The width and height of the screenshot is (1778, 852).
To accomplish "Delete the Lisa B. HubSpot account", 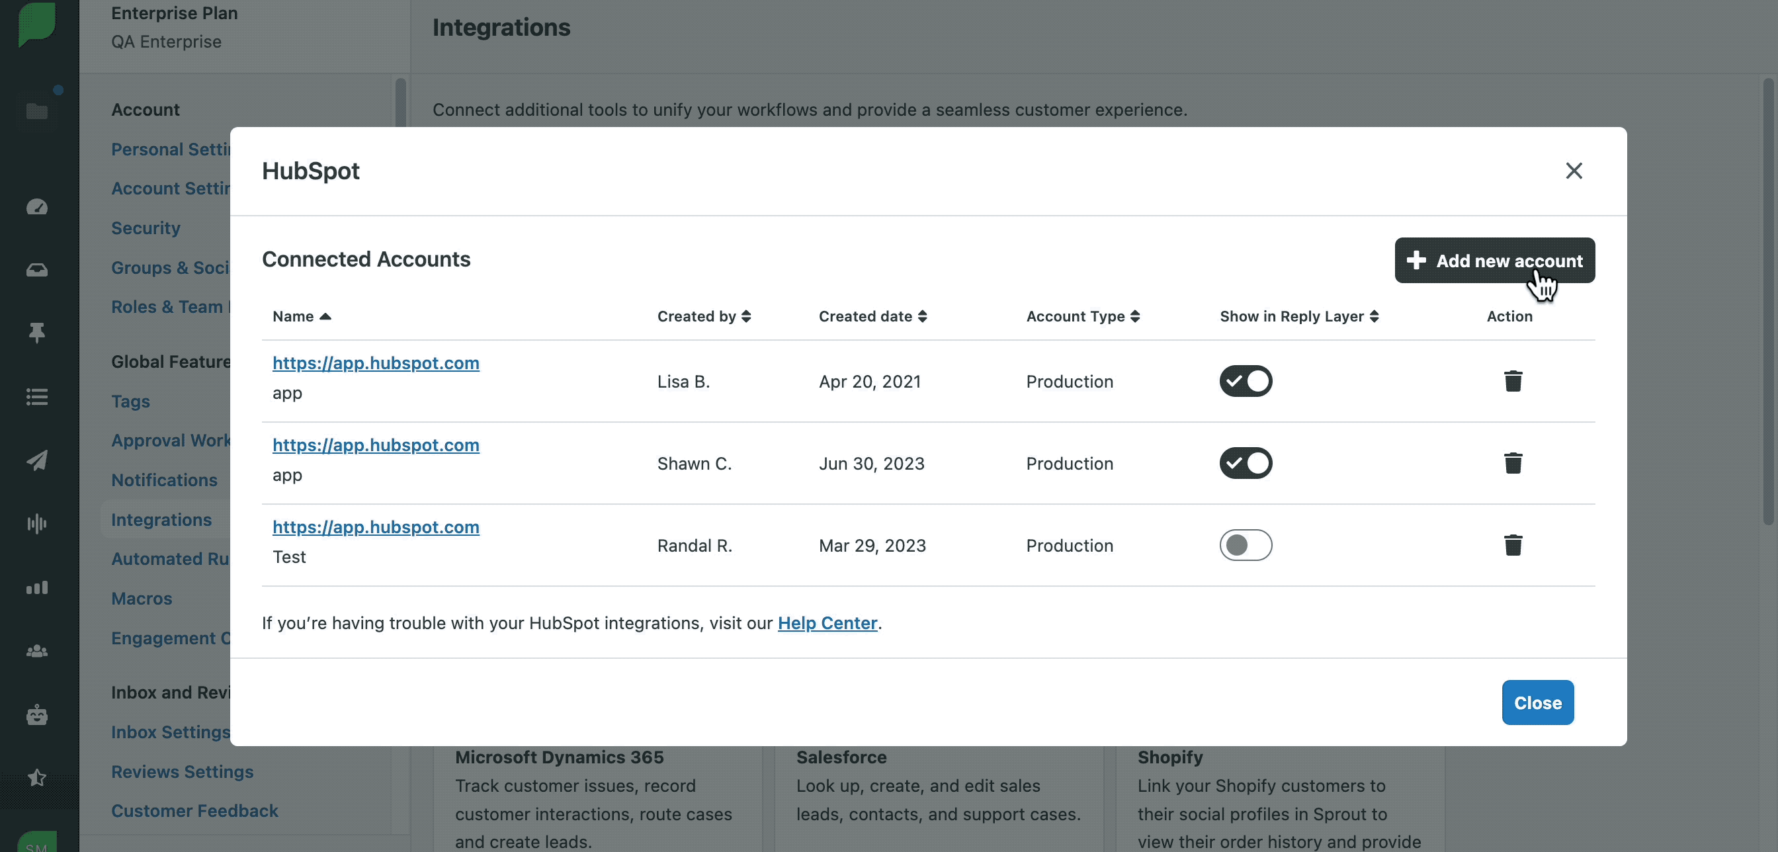I will (x=1512, y=381).
